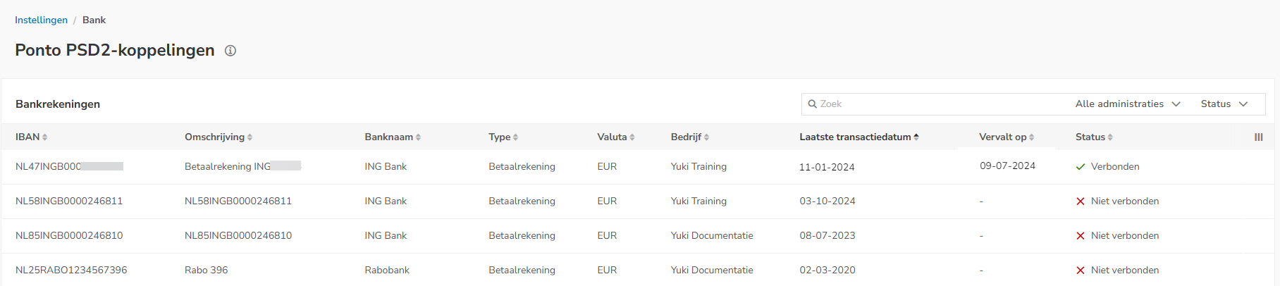1280x286 pixels.
Task: Click red X for NL58INGB0000246811 row
Action: [x=1081, y=201]
